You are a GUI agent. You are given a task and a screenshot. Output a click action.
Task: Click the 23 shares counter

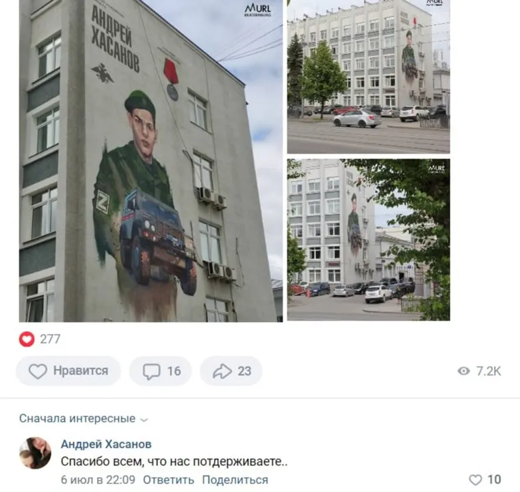coord(244,371)
